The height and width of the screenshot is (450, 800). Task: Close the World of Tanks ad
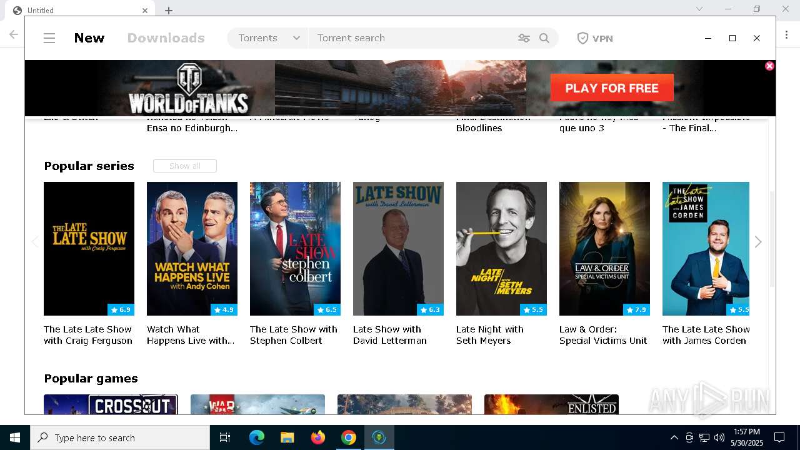coord(769,66)
